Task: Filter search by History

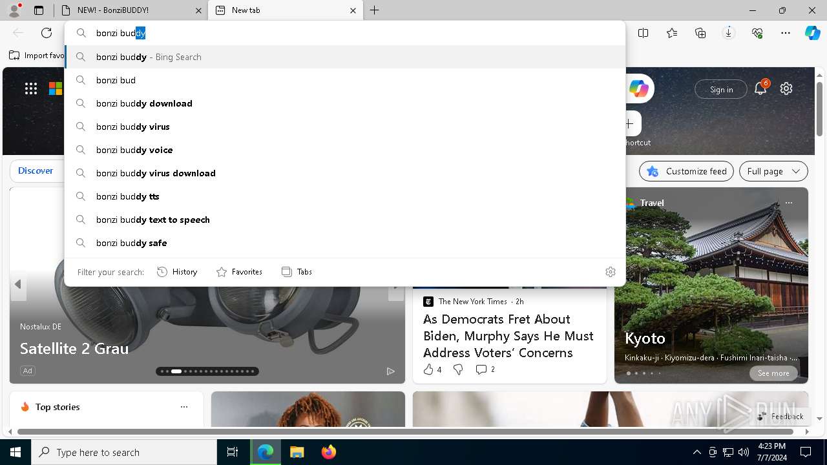Action: point(178,272)
